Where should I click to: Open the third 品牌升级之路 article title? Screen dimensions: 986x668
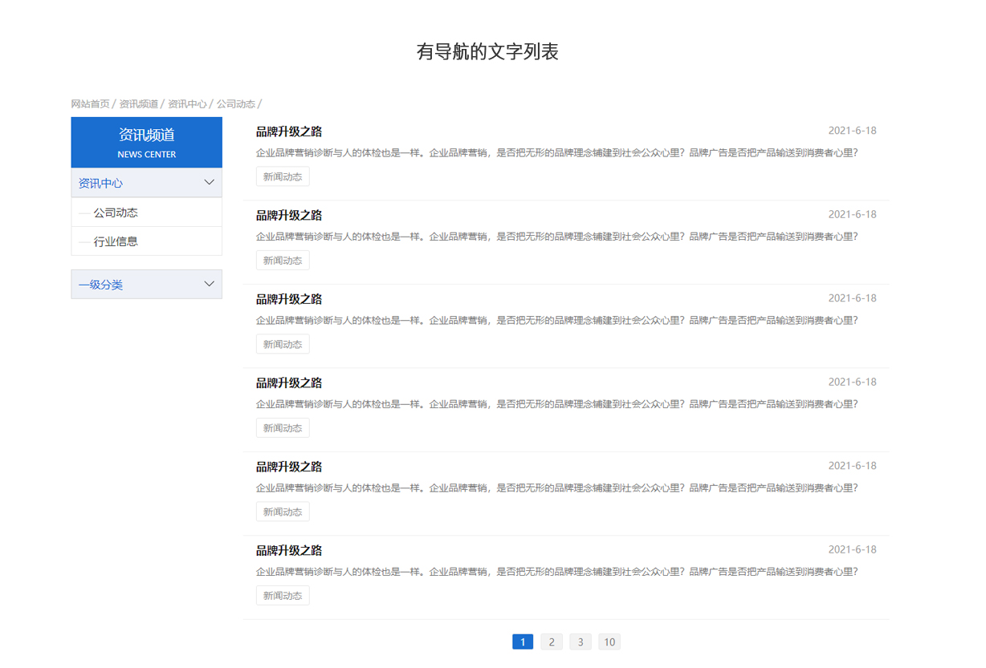[289, 299]
